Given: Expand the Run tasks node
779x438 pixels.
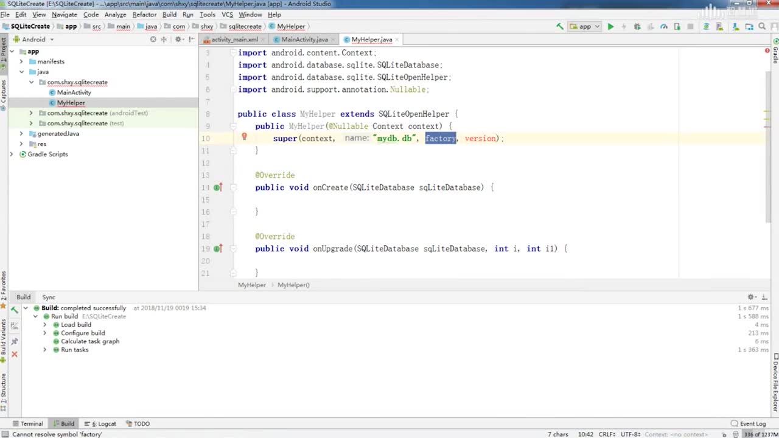Looking at the screenshot, I should (x=44, y=350).
